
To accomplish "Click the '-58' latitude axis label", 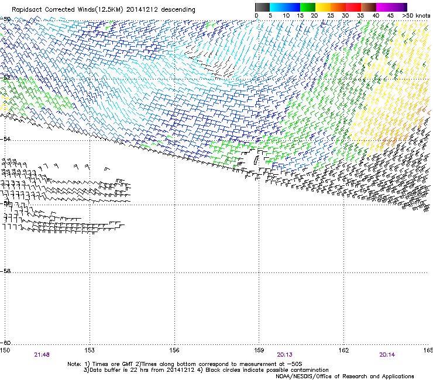I will 5,271.
